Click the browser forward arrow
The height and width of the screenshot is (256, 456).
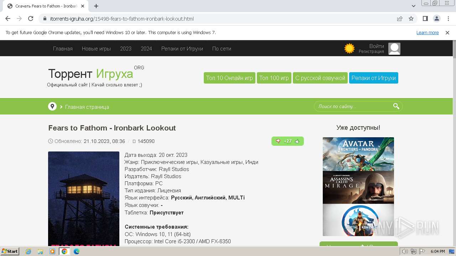tap(19, 18)
